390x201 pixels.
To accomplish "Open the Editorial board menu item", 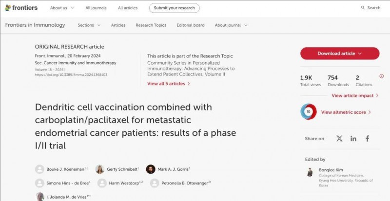I will pyautogui.click(x=191, y=25).
